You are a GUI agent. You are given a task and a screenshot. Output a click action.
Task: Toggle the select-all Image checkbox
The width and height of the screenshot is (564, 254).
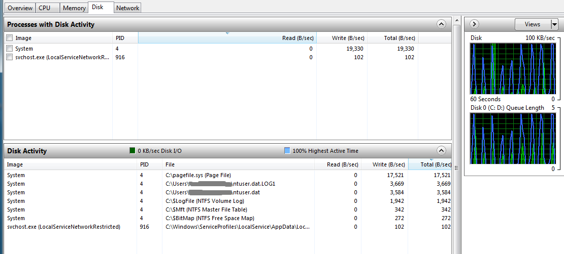tap(9, 38)
